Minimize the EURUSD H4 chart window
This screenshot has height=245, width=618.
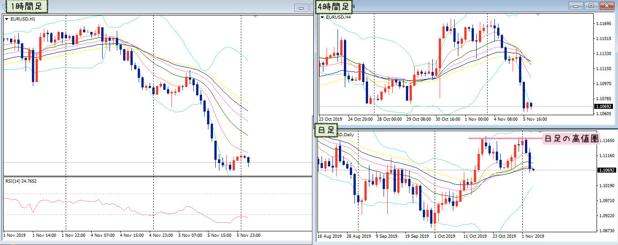pos(576,5)
